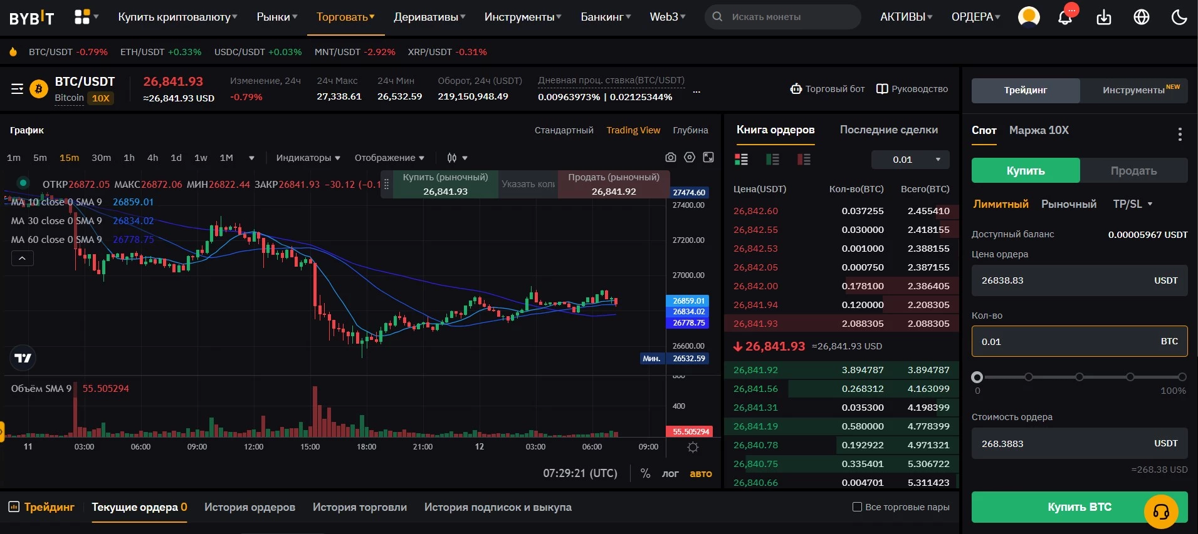Switch to 'Последние сделки' tab
Image resolution: width=1198 pixels, height=534 pixels.
pyautogui.click(x=888, y=130)
